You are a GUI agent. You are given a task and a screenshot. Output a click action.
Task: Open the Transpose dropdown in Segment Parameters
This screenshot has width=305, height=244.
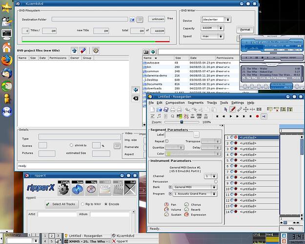[x=211, y=141]
